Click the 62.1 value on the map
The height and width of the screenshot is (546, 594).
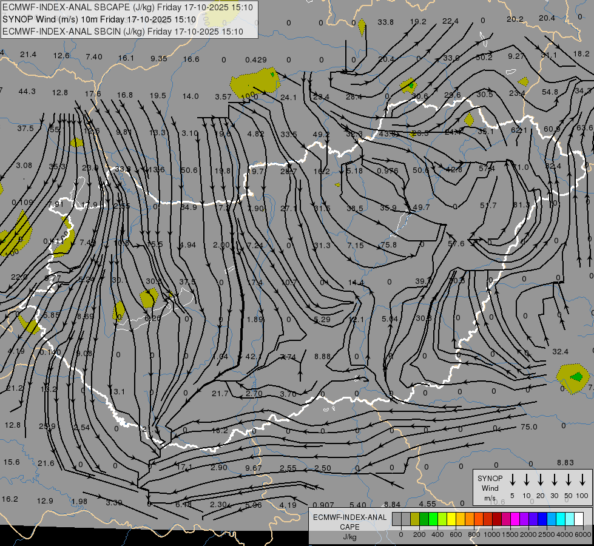tap(519, 130)
